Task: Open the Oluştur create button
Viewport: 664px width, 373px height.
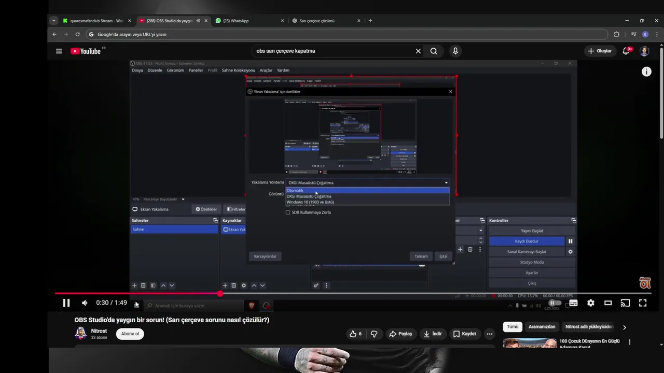Action: (x=600, y=51)
